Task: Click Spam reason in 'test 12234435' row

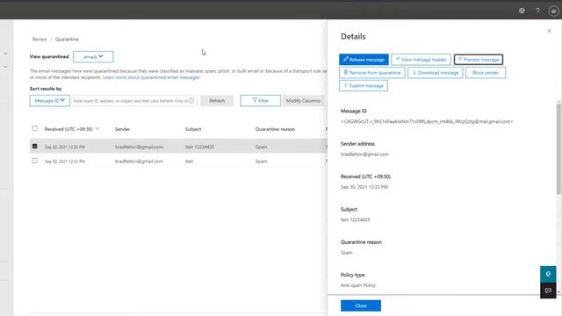Action: pos(261,147)
